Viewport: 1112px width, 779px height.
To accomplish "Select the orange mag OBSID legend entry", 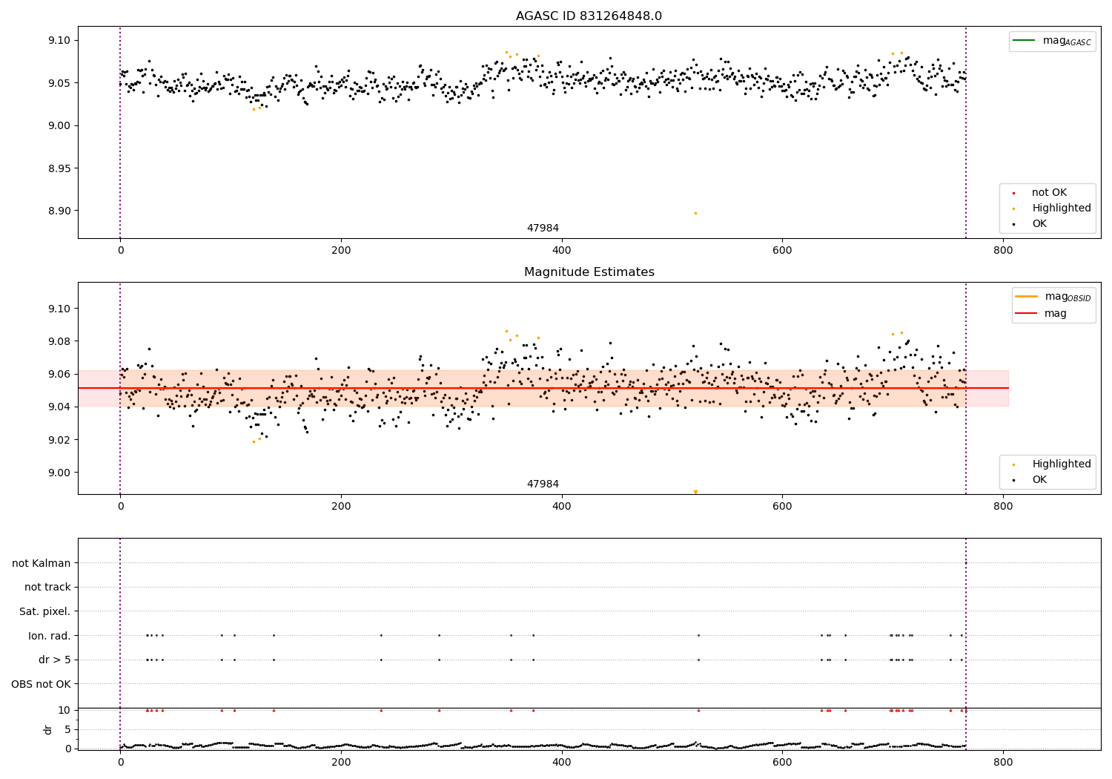I will click(x=1053, y=297).
